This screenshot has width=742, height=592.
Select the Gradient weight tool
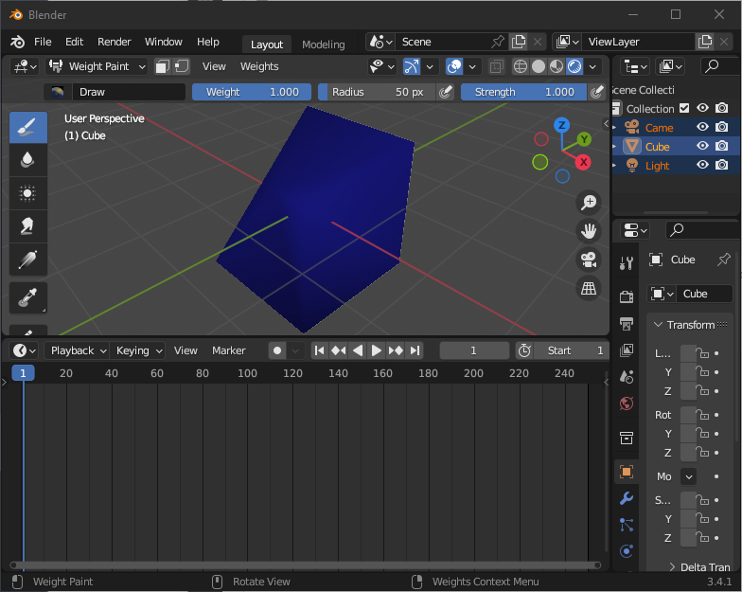(27, 260)
